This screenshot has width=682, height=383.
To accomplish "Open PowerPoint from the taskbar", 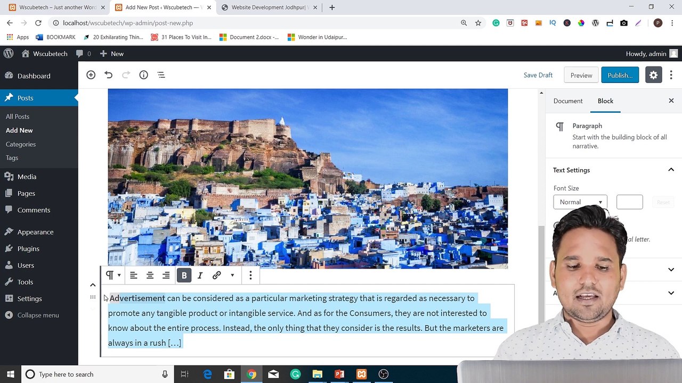I will pos(339,374).
